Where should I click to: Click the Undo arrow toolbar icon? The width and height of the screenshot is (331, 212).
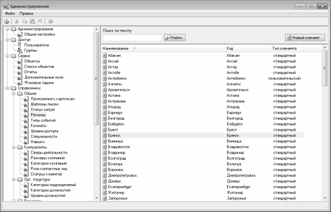[40, 21]
